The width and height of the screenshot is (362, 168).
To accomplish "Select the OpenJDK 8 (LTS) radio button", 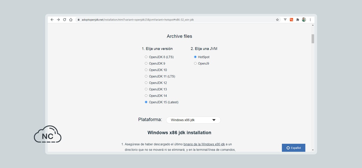I will click(x=146, y=57).
